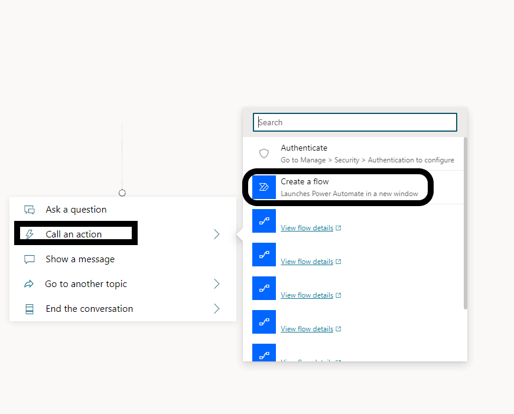Screen dimensions: 514x414
Task: Click the action list vertical scrollbar
Action: (466, 224)
